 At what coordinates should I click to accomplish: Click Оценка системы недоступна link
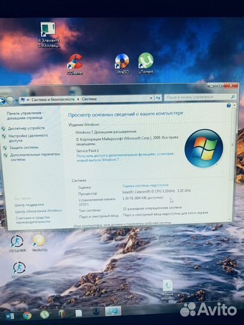click(x=145, y=185)
